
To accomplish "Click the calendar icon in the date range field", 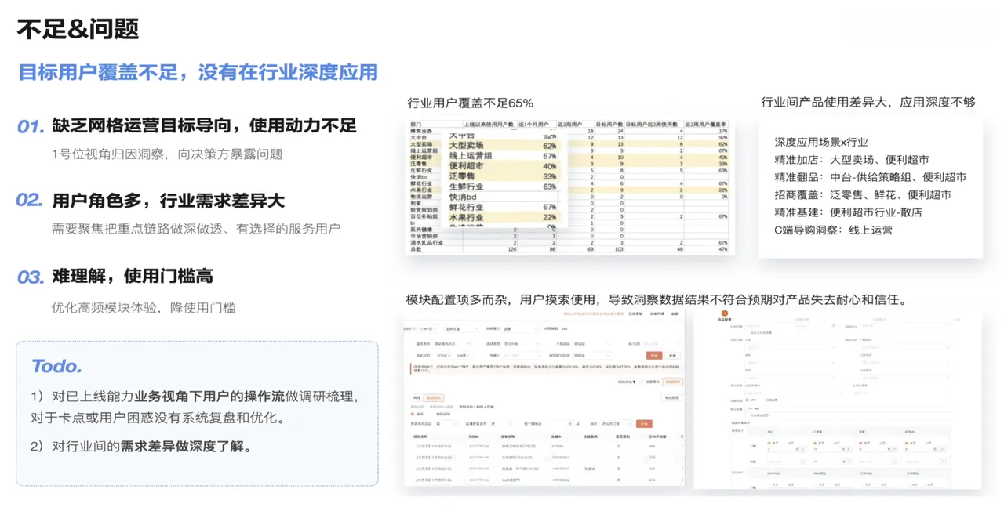I will coord(833,326).
